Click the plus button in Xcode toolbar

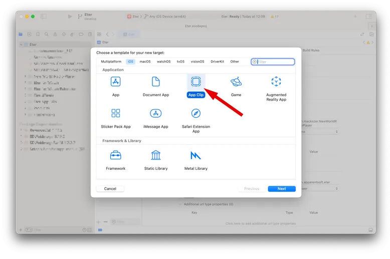click(355, 17)
